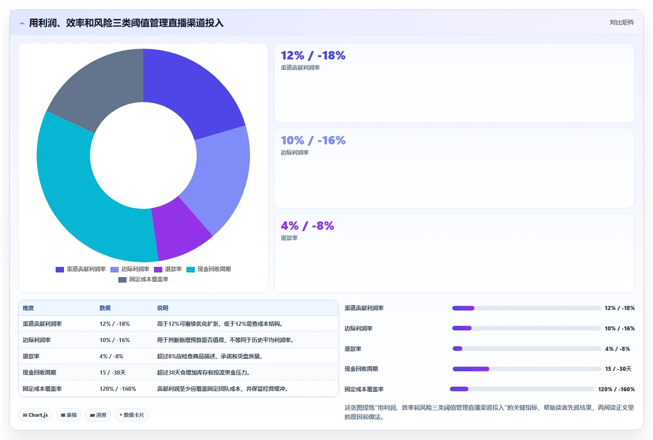Click the 固定成本覆盖率 progress bar
This screenshot has height=440, width=653.
(x=522, y=389)
